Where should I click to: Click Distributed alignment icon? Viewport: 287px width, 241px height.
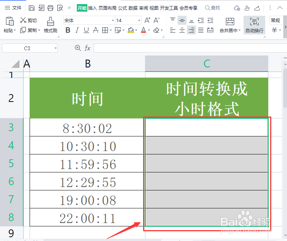coord(210,30)
